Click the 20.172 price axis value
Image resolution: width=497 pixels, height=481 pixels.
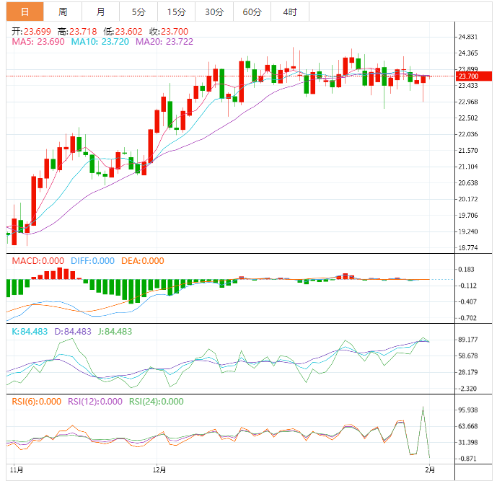(468, 199)
